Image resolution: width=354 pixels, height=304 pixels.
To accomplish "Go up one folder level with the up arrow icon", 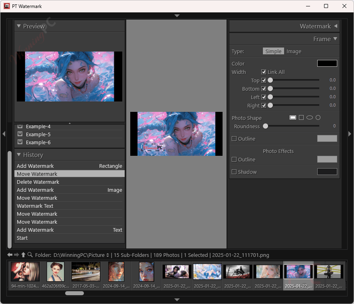I will (23, 255).
